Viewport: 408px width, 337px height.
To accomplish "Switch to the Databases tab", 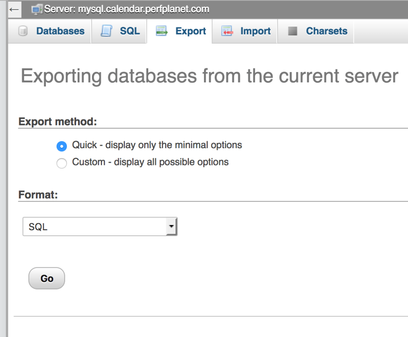I will point(60,31).
